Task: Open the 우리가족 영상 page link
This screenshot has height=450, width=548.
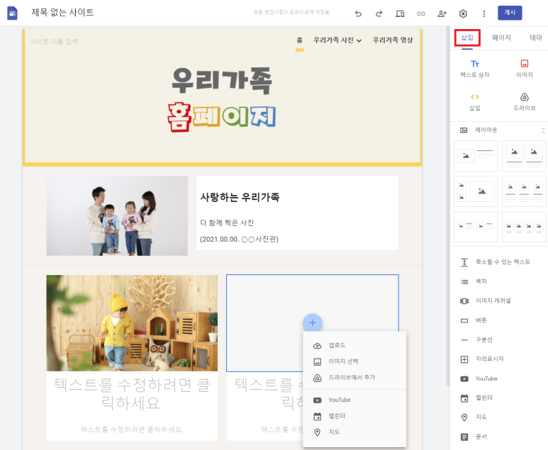Action: [x=393, y=40]
